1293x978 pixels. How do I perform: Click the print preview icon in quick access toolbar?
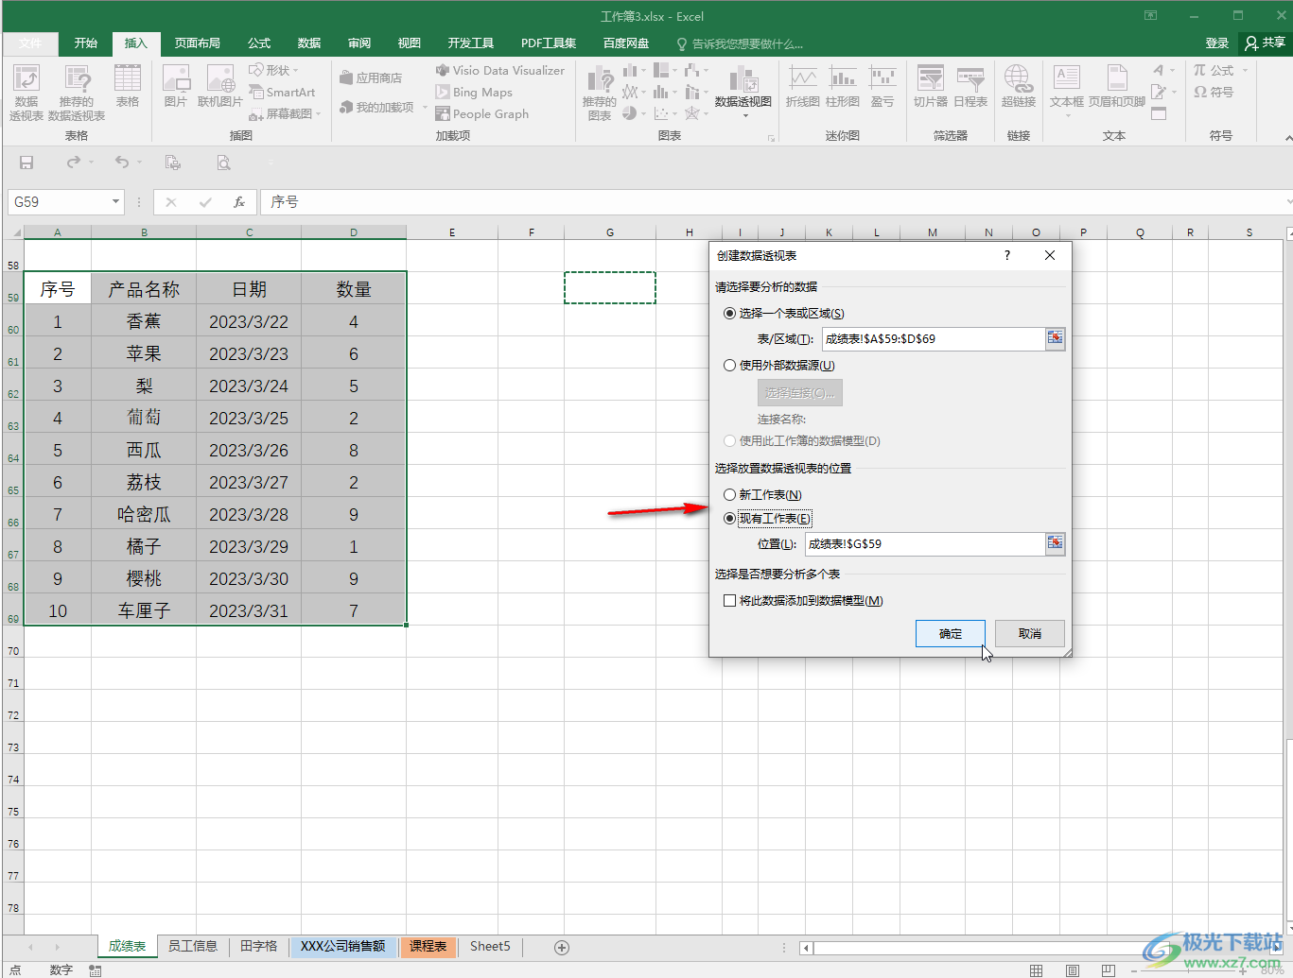pyautogui.click(x=223, y=163)
